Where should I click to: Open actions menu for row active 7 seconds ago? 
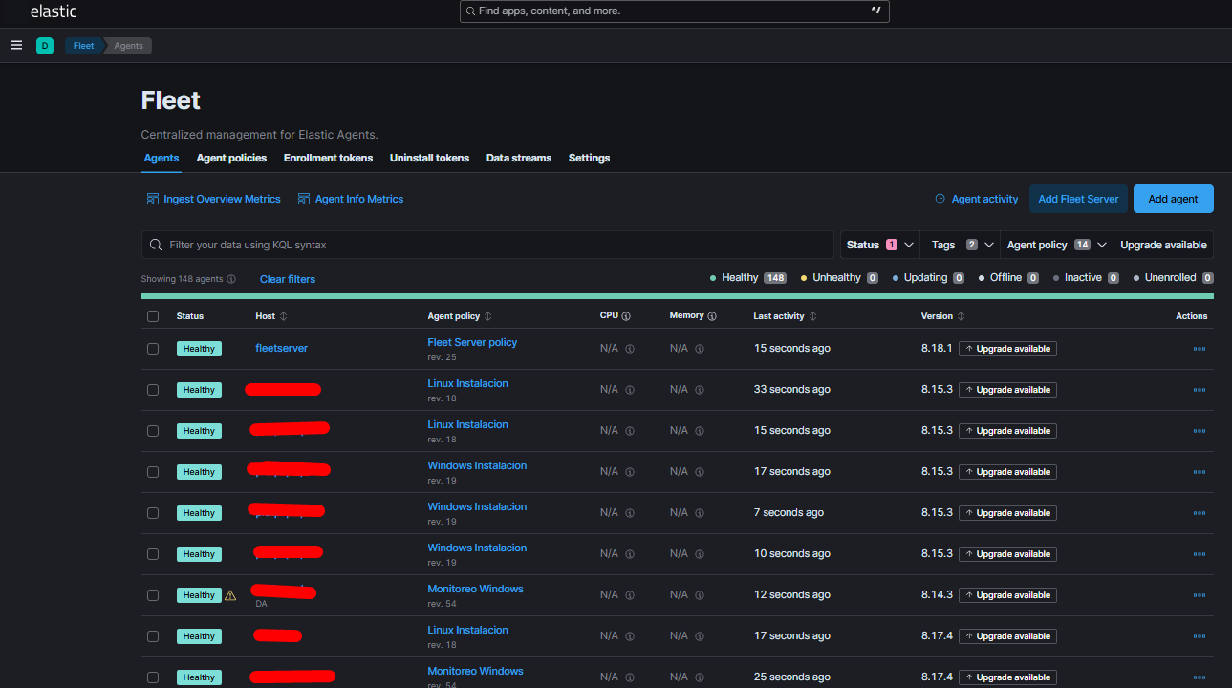1200,513
